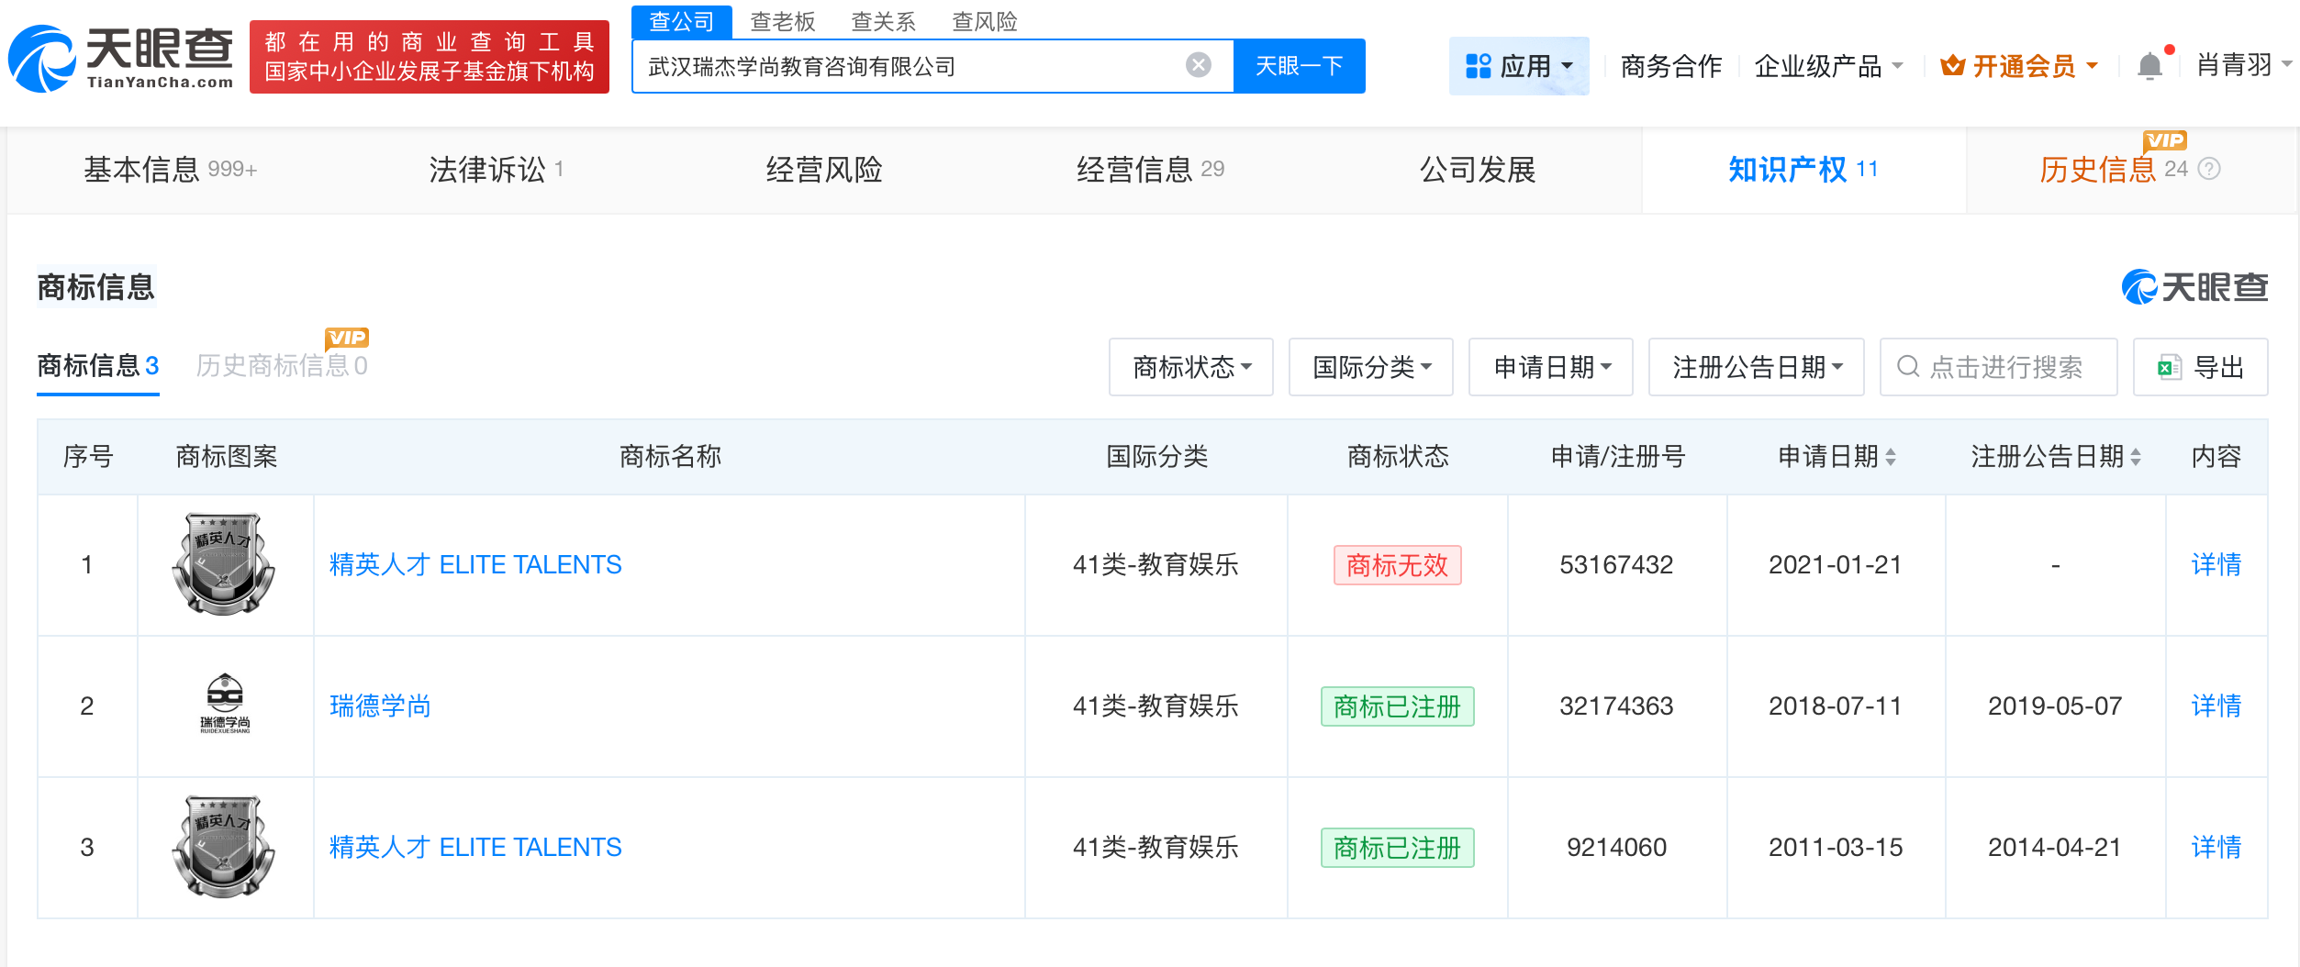This screenshot has height=967, width=2300.
Task: Click the help question mark beside 历史信息
Action: click(2210, 169)
